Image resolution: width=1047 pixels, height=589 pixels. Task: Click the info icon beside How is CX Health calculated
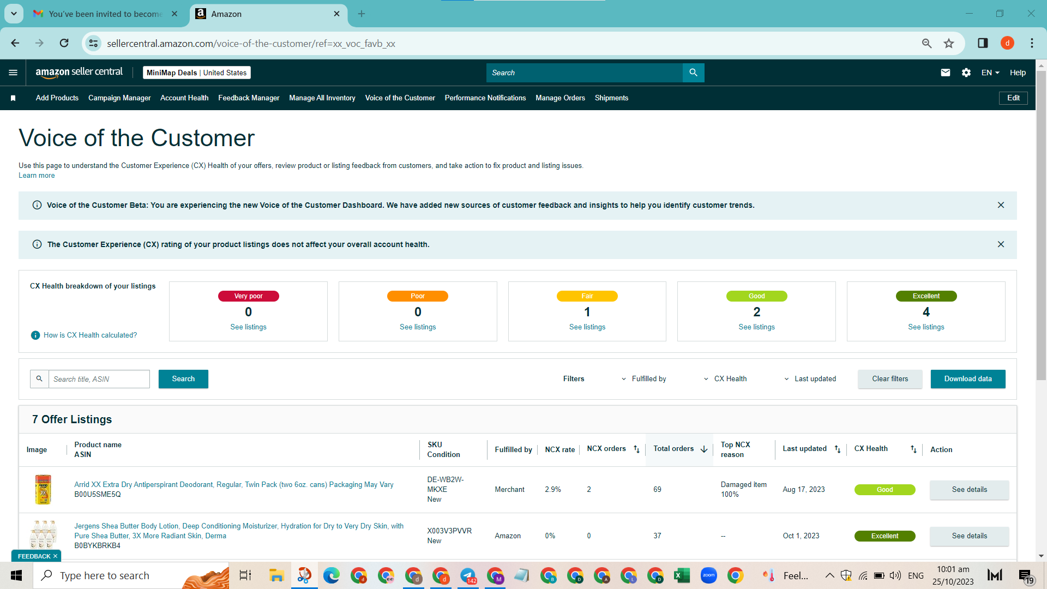coord(35,335)
